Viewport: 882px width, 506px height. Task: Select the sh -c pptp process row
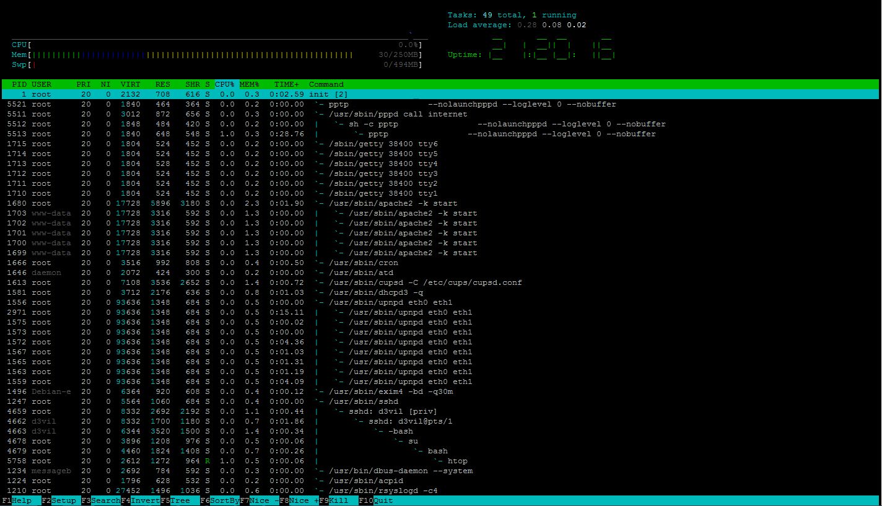(440, 124)
